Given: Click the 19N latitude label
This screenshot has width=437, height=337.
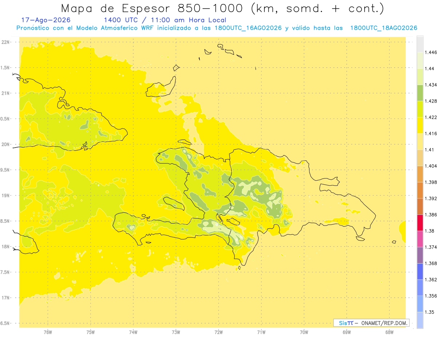Looking at the screenshot, I should pyautogui.click(x=5, y=196).
